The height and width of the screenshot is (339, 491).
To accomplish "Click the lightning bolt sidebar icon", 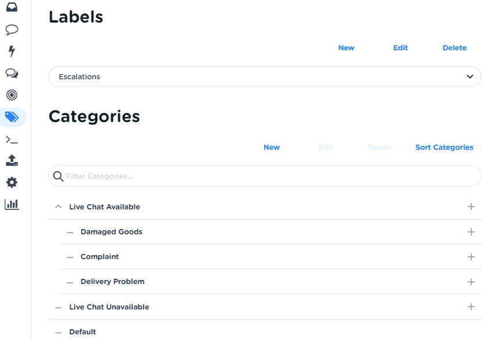I will (x=12, y=51).
